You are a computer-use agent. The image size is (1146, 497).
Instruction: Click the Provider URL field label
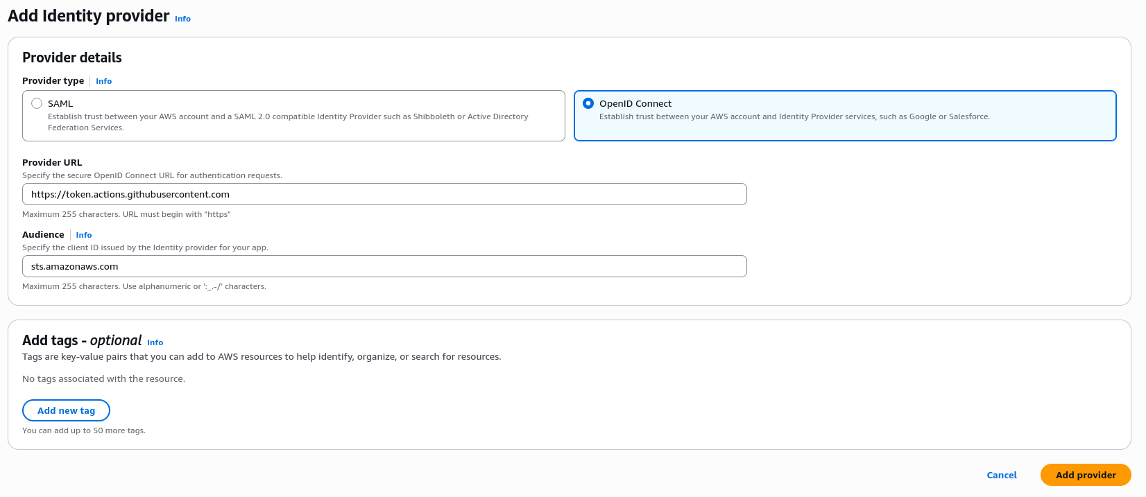52,162
